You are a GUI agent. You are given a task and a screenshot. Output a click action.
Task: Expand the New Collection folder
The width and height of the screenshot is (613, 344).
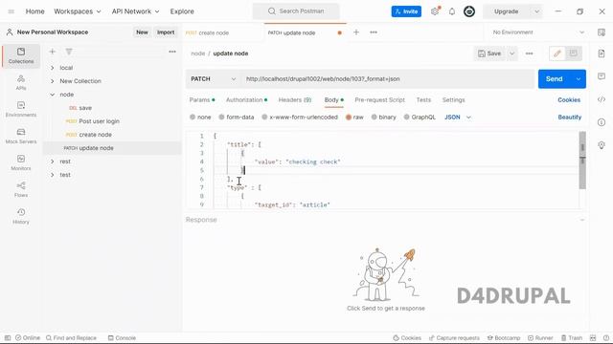(x=53, y=81)
